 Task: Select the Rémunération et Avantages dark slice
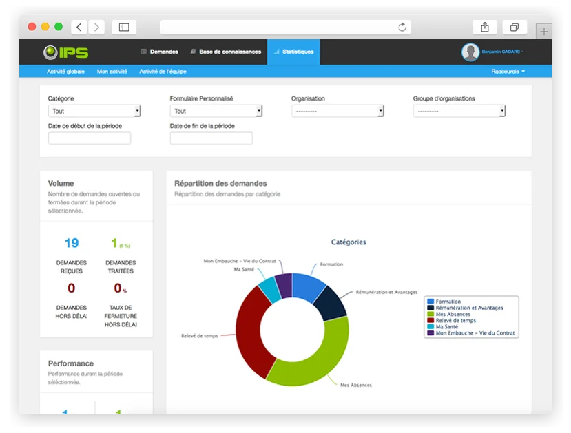tap(331, 303)
